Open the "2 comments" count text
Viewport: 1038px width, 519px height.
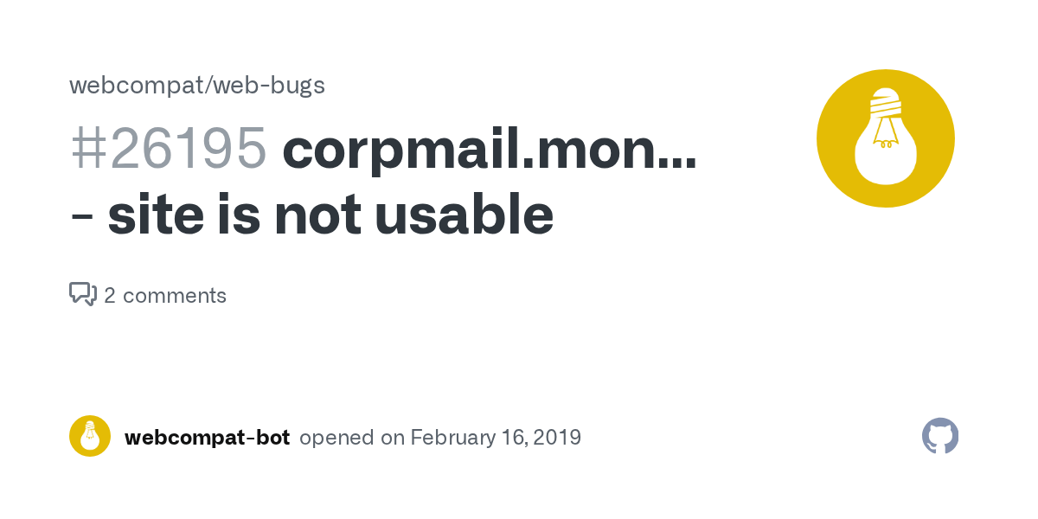(164, 296)
